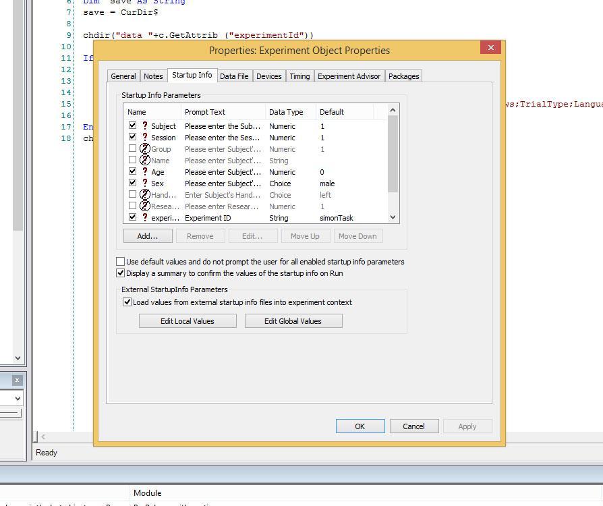The image size is (603, 506).
Task: Click the 'Choice' data type for Sex
Action: pyautogui.click(x=280, y=184)
